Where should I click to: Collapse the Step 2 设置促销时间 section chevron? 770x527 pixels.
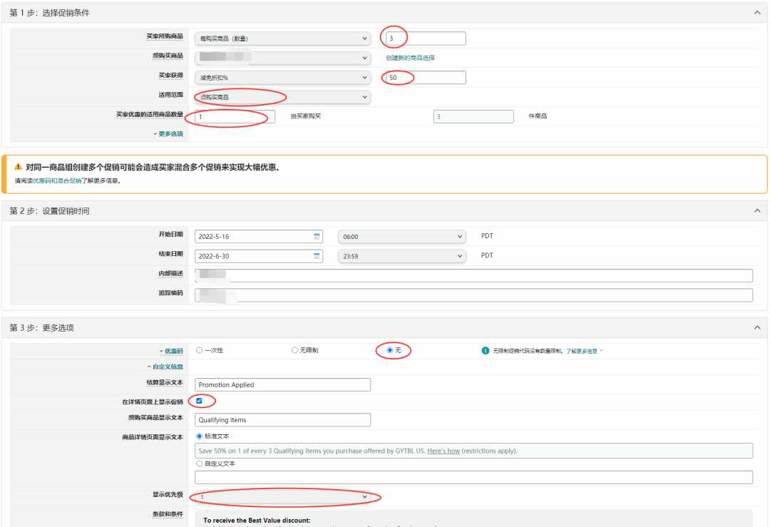coord(756,210)
